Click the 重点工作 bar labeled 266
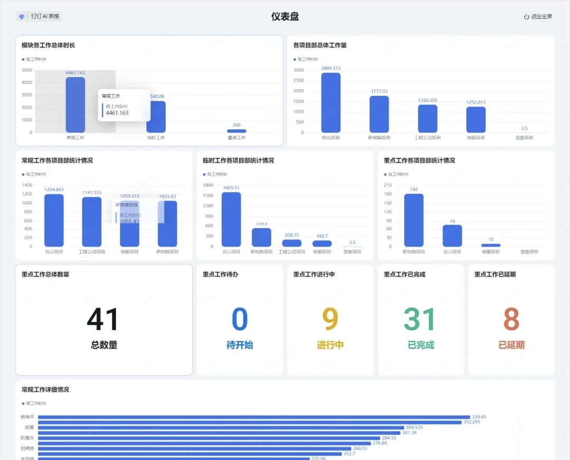Image resolution: width=570 pixels, height=460 pixels. [x=236, y=131]
